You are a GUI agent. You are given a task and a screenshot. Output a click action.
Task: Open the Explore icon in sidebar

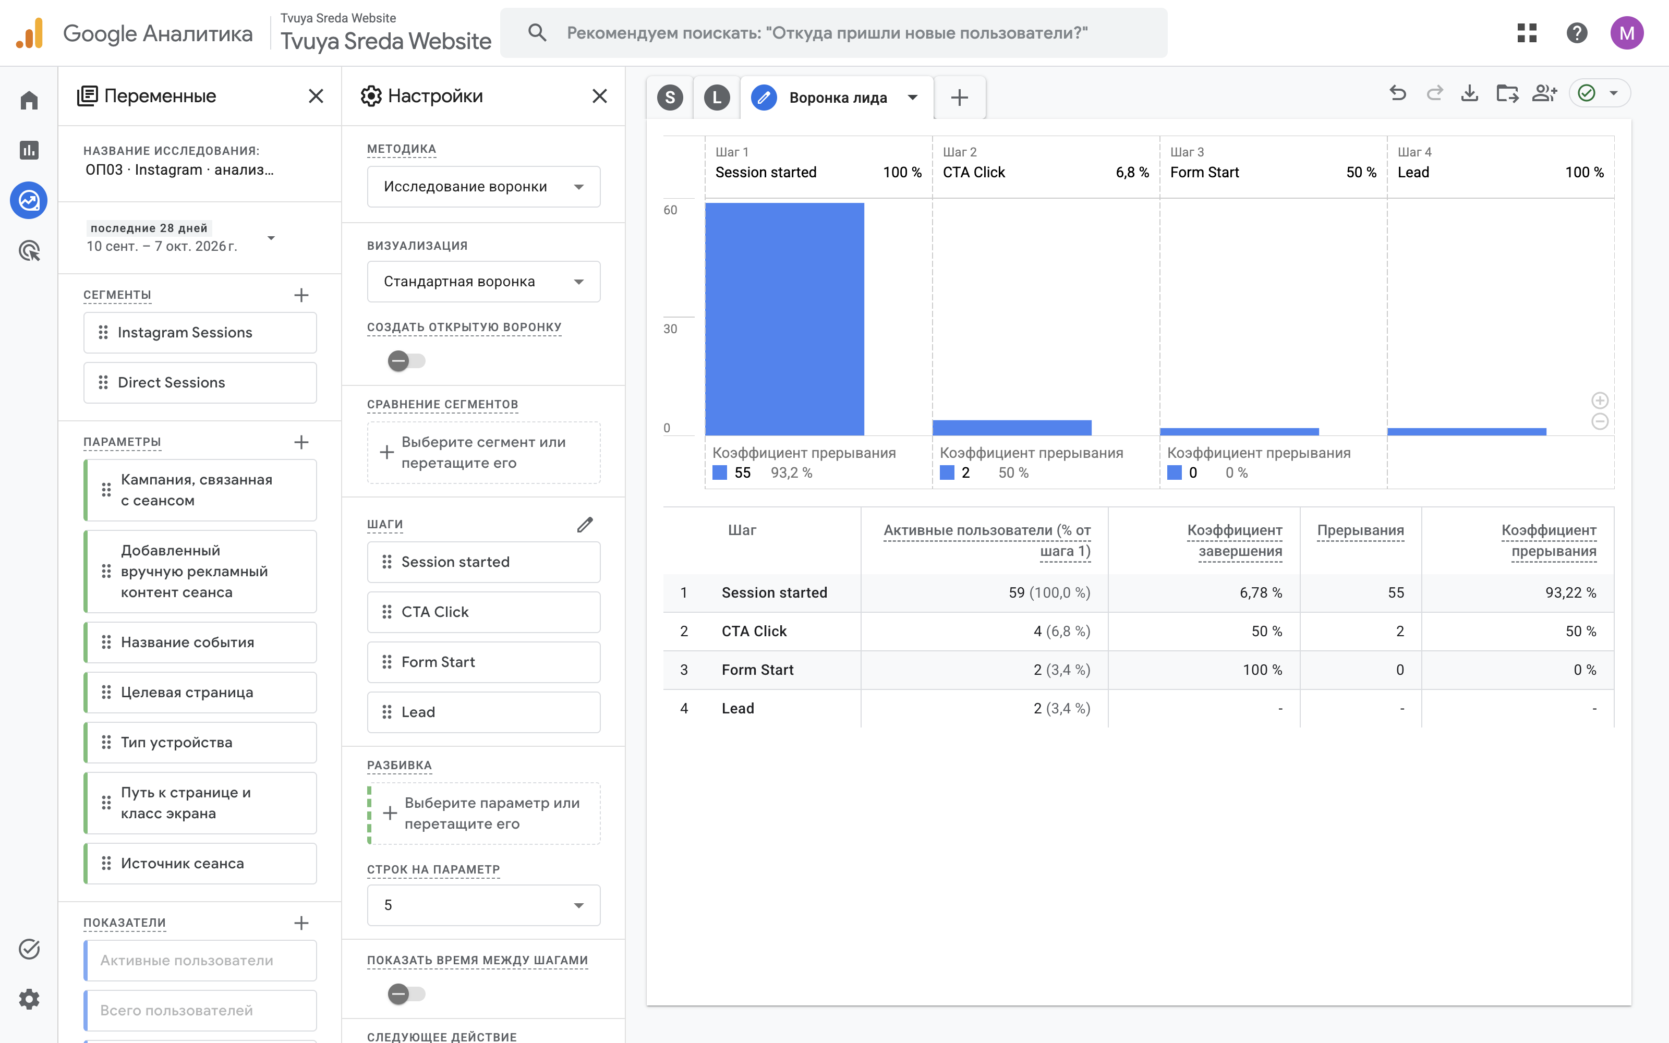click(29, 201)
